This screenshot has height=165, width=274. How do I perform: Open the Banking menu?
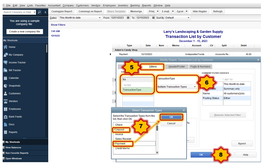[135, 5]
